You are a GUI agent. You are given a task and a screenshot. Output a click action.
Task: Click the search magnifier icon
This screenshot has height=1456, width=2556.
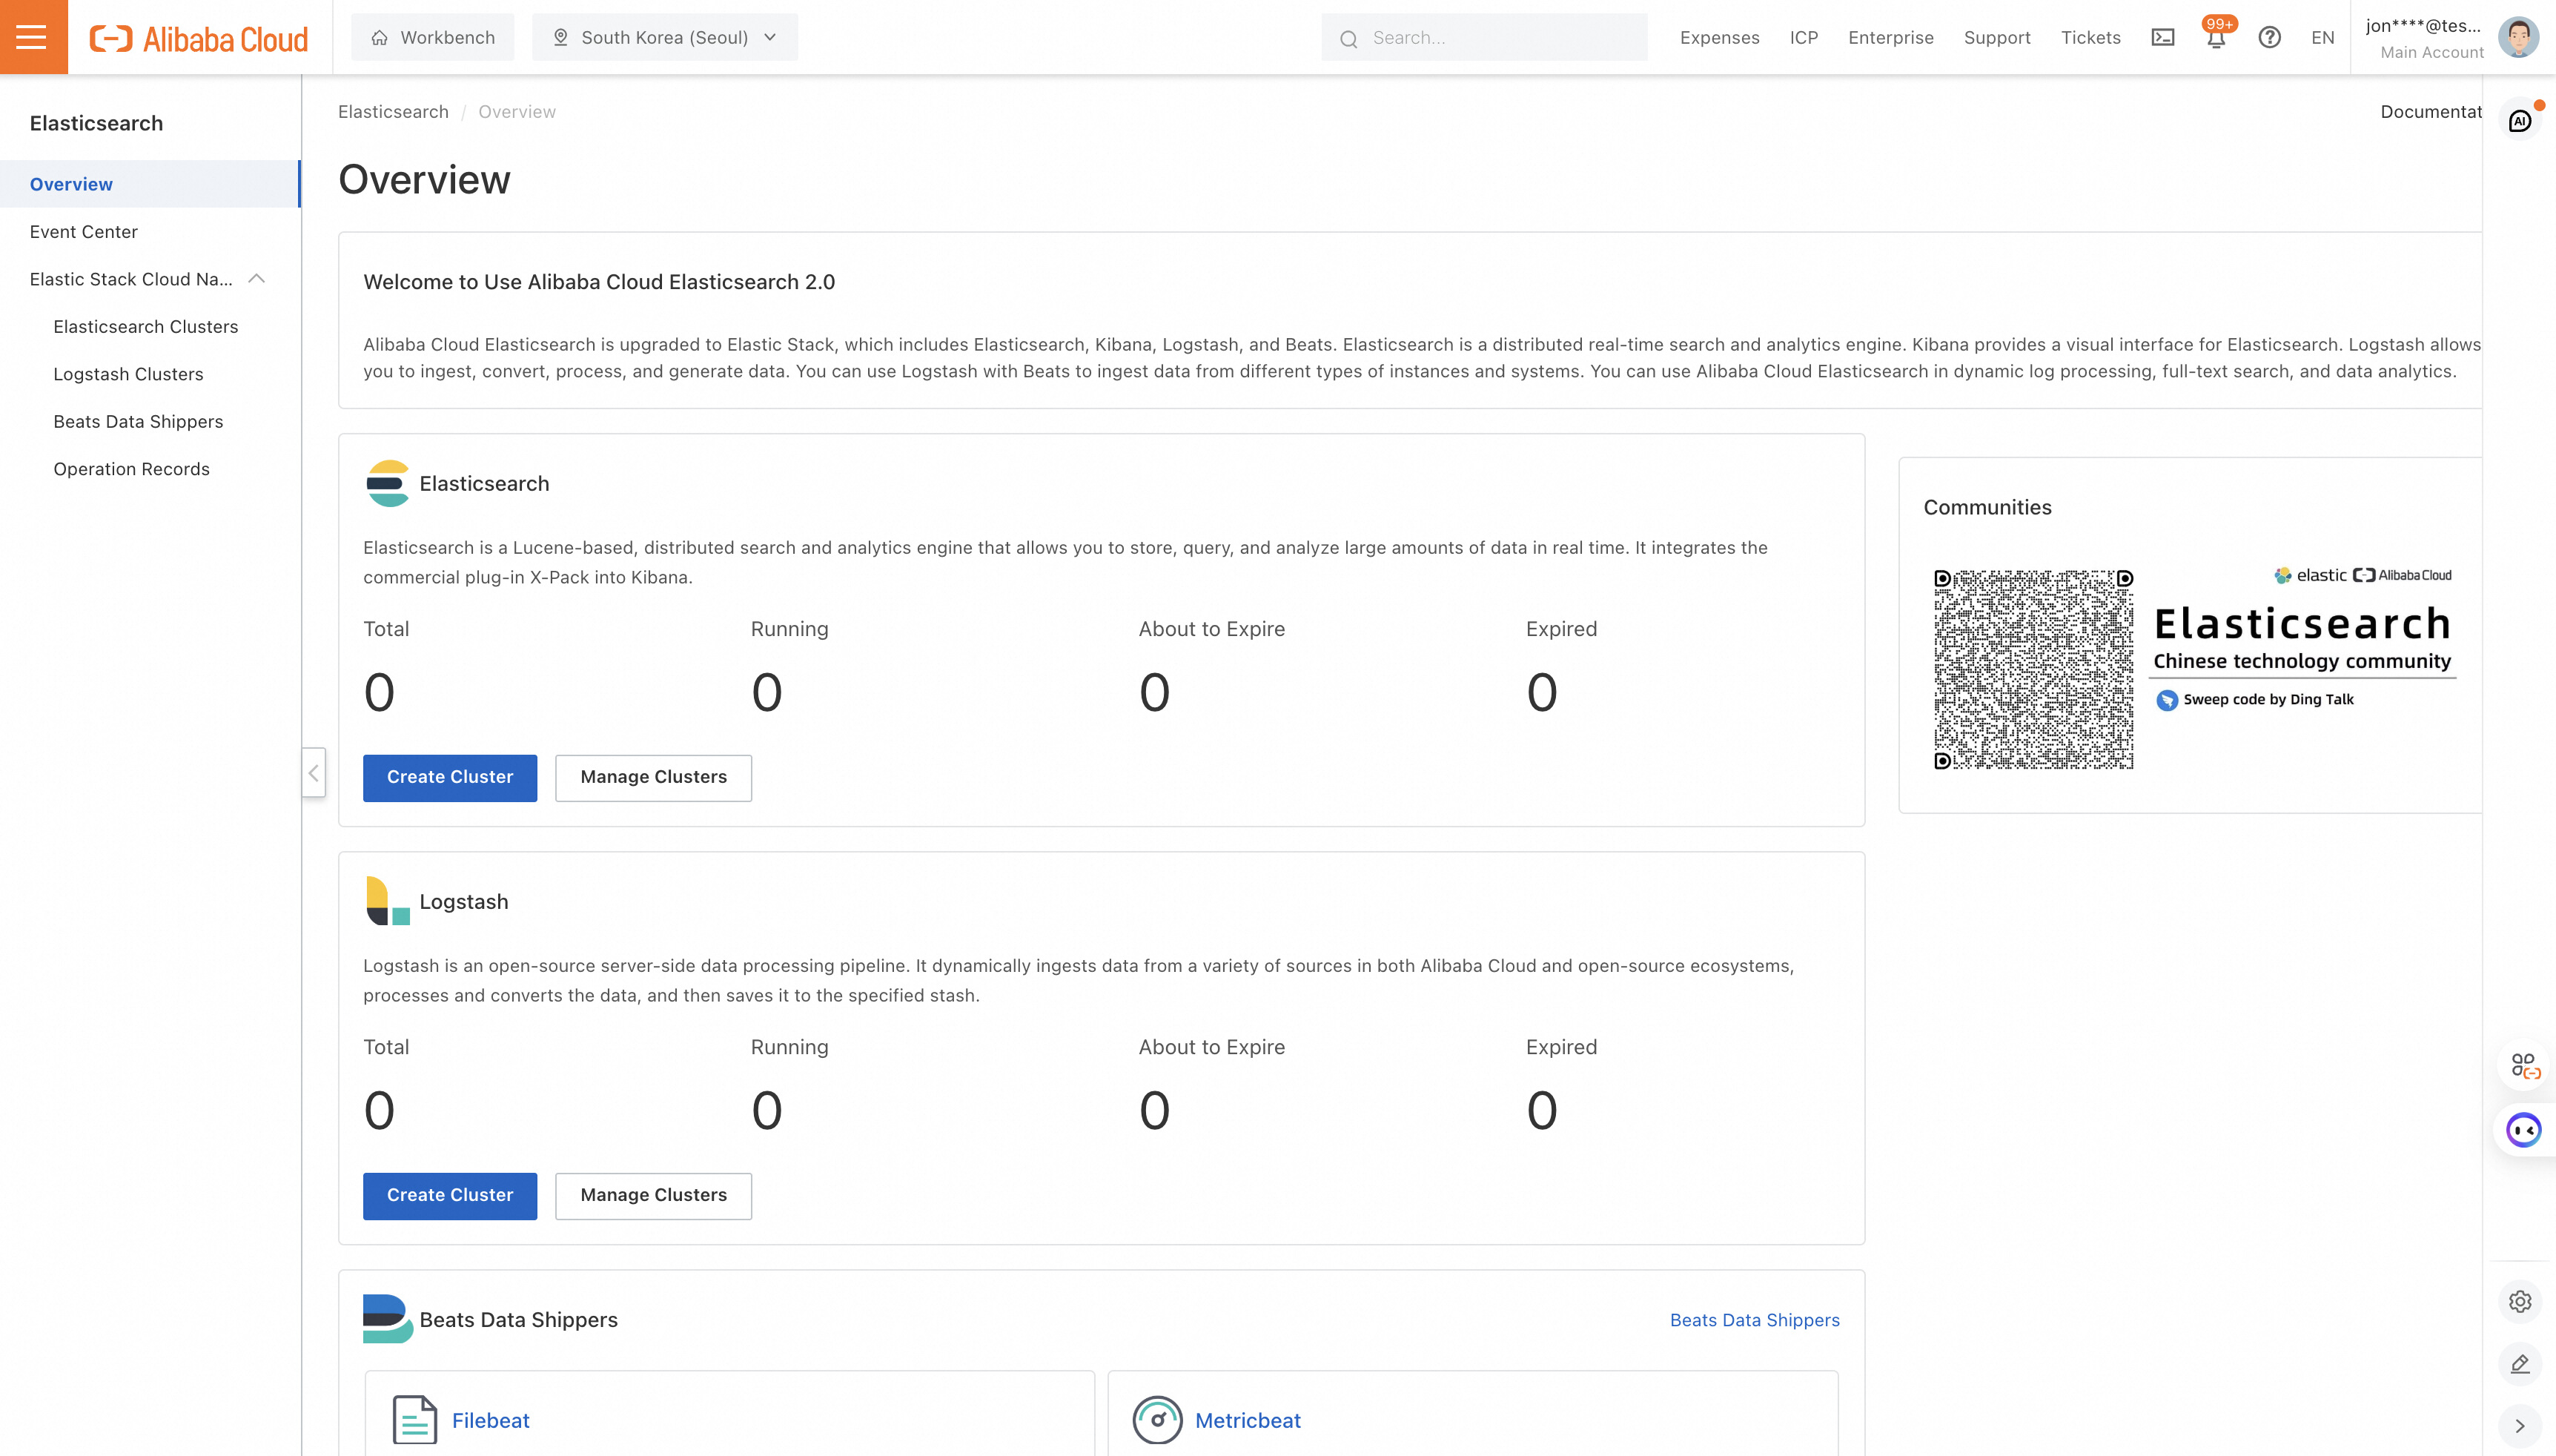pyautogui.click(x=1348, y=39)
